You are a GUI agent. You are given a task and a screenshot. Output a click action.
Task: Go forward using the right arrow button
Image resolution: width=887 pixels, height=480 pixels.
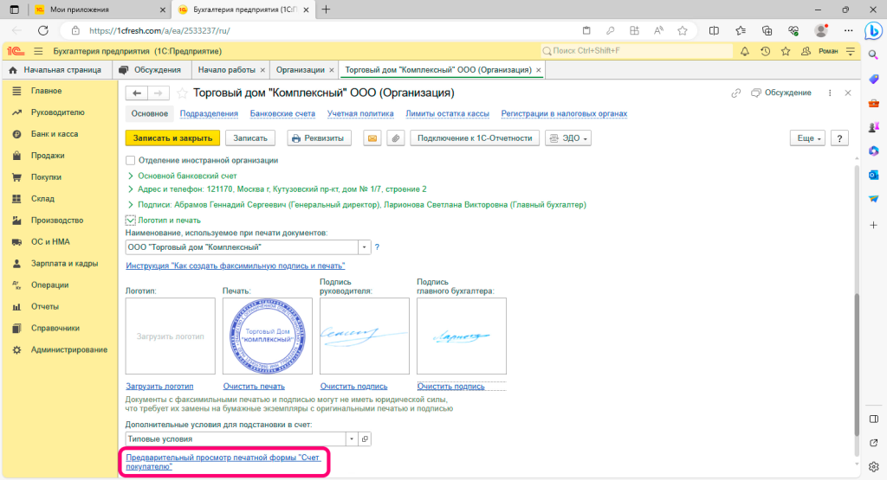click(x=159, y=93)
